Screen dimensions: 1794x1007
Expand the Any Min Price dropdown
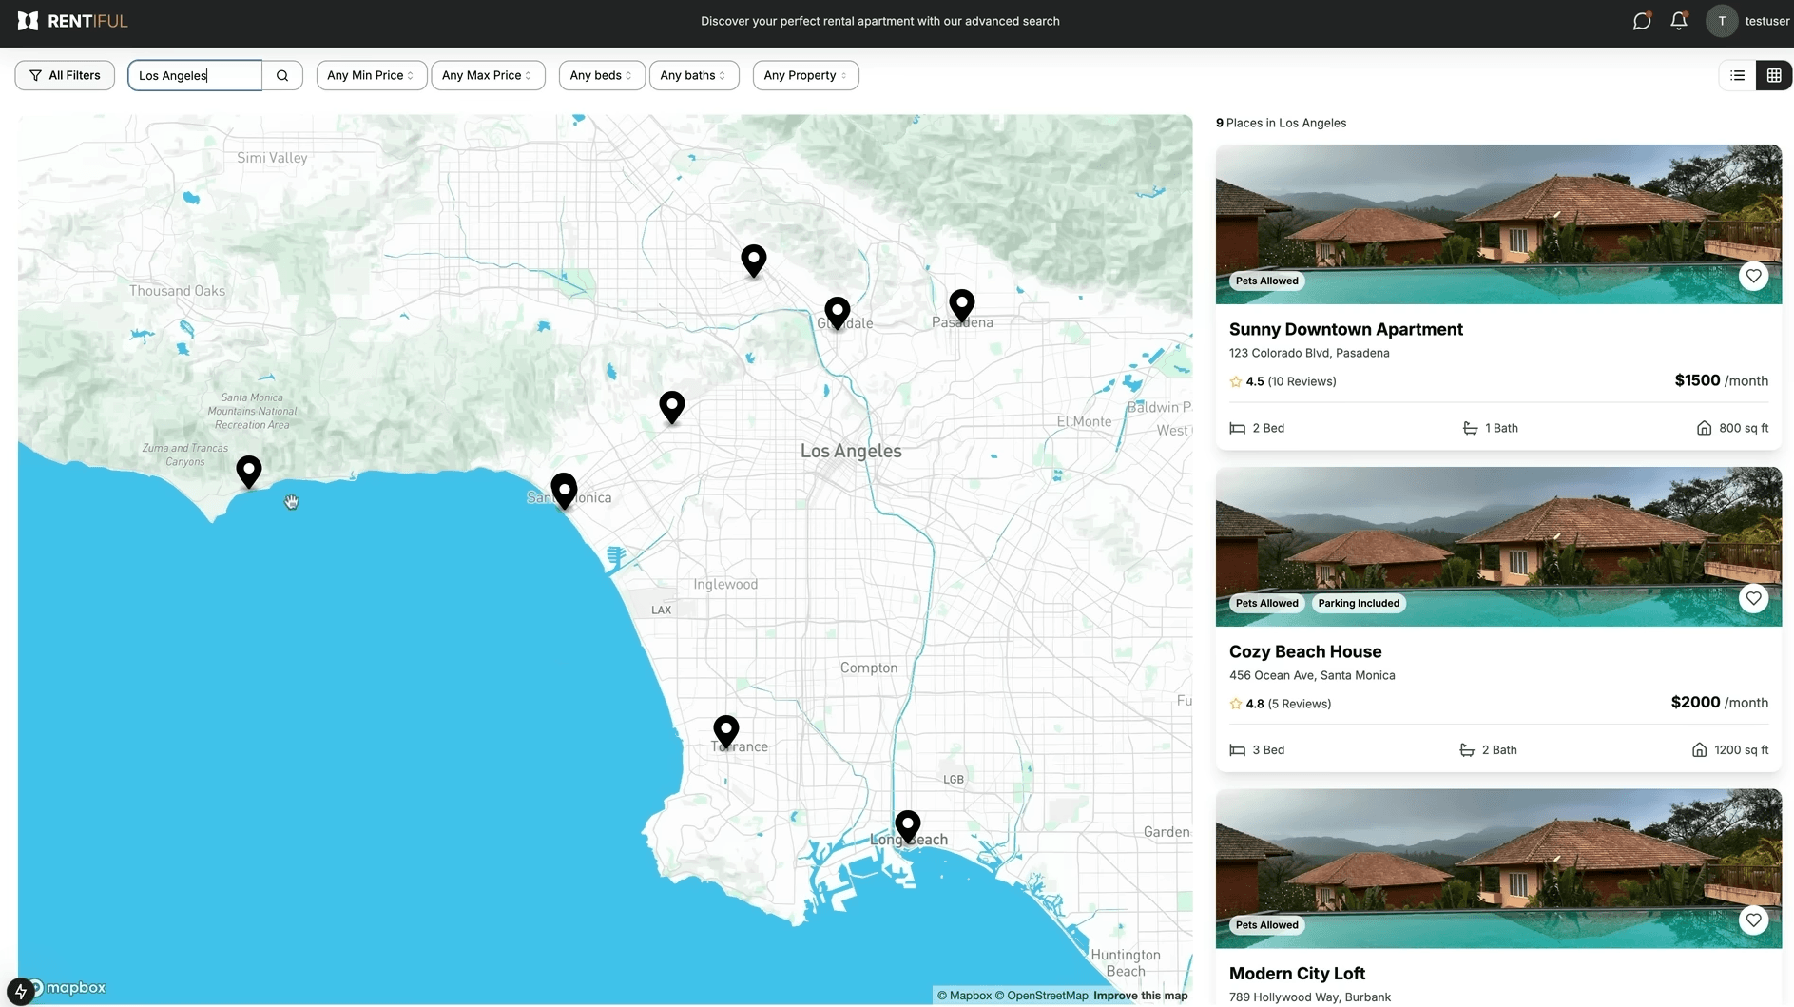click(x=371, y=75)
